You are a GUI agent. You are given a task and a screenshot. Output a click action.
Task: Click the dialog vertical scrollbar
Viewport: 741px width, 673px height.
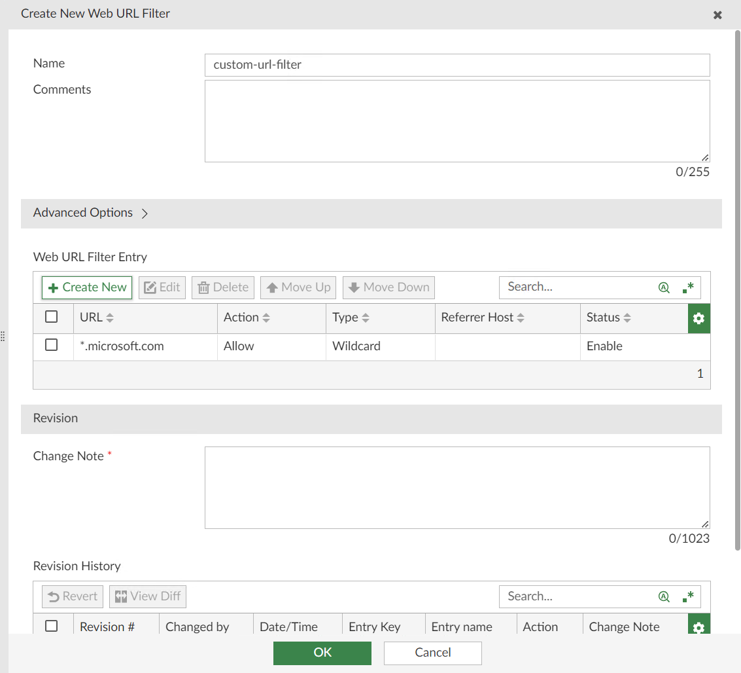coord(737,290)
